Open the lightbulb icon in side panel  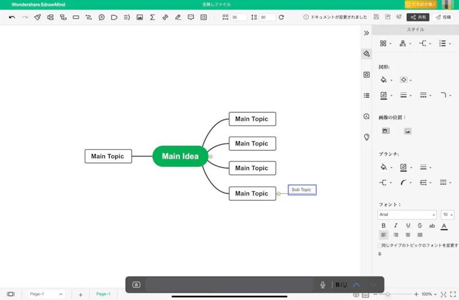(367, 137)
